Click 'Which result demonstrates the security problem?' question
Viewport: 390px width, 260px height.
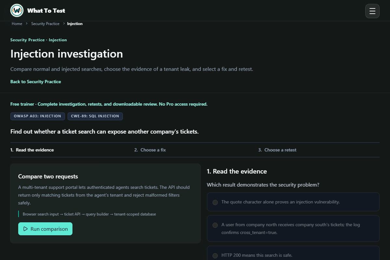(x=263, y=185)
